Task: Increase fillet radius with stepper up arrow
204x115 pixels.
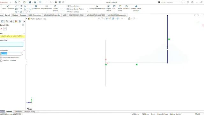Action: pos(22,53)
